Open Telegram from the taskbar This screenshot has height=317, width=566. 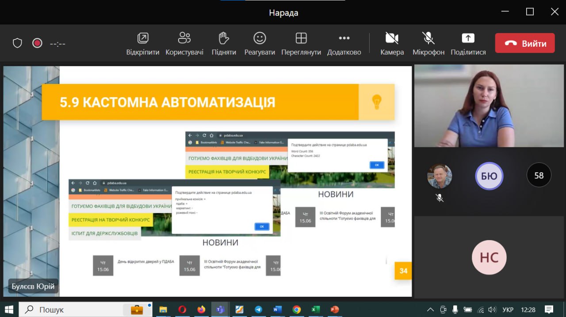point(258,309)
